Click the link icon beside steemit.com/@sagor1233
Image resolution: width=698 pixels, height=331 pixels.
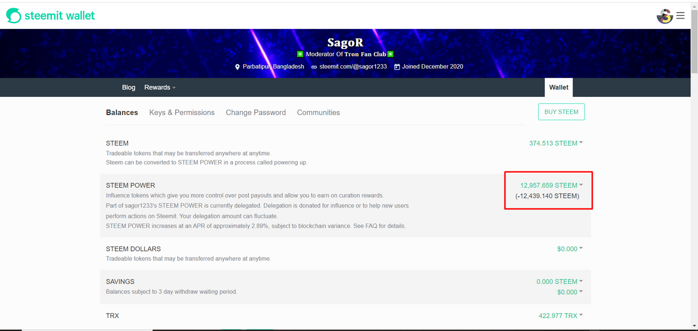[314, 67]
